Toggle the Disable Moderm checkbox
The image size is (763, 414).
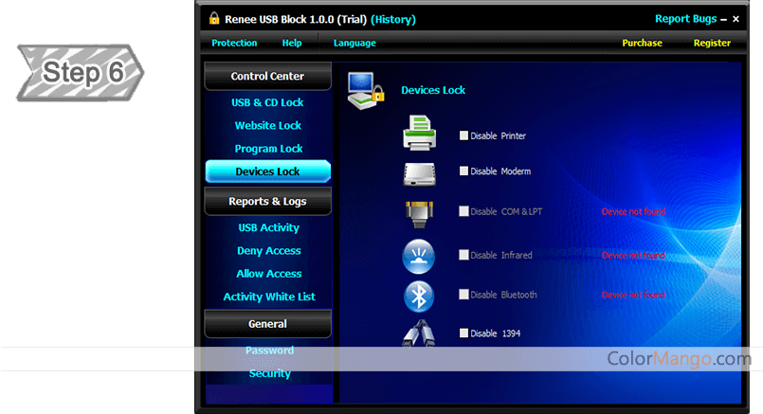(x=463, y=171)
